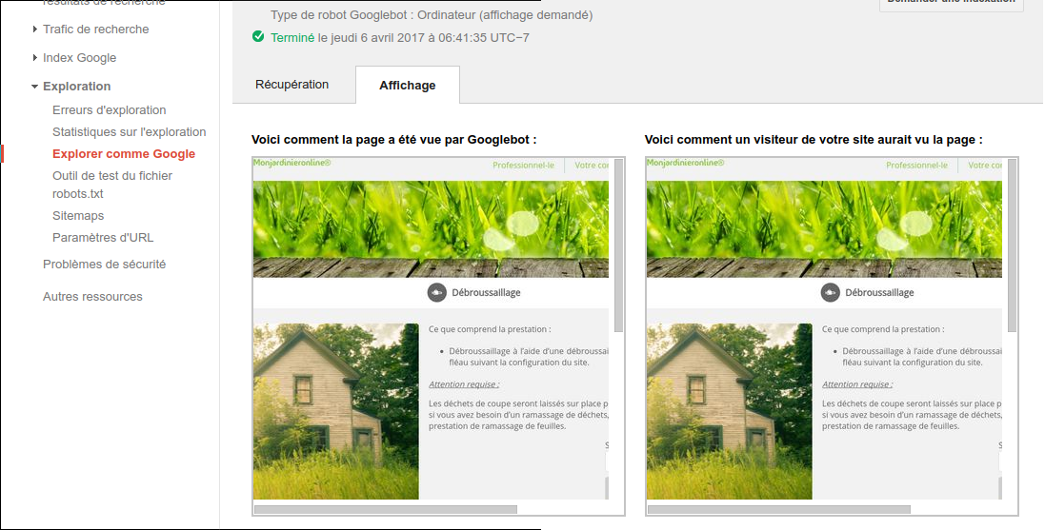Click Attention requise text in Googlebot view

click(464, 384)
